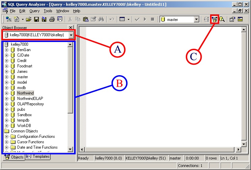
Task: Click the Execute Mode grid icon
Action: 122,19
